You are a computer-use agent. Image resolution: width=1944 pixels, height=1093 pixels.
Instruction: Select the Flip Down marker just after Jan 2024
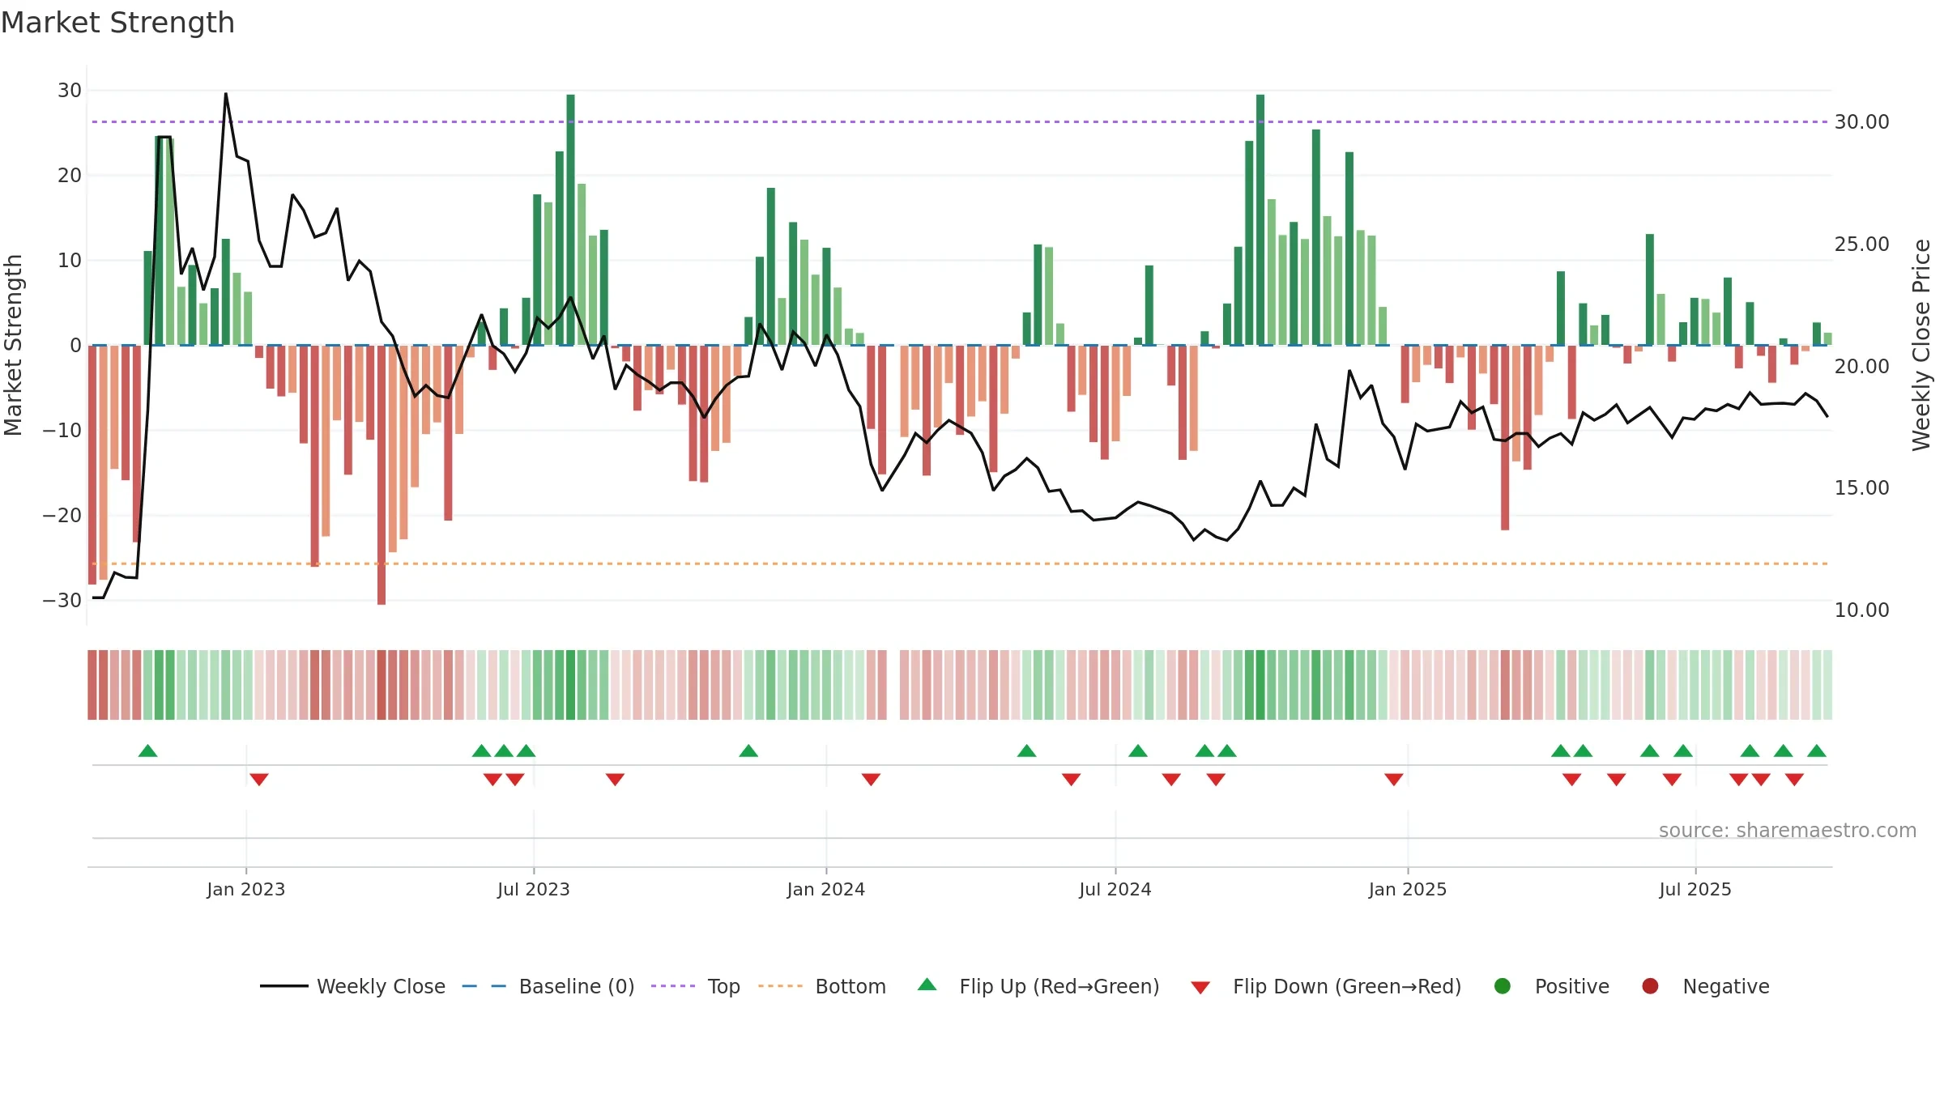871,780
